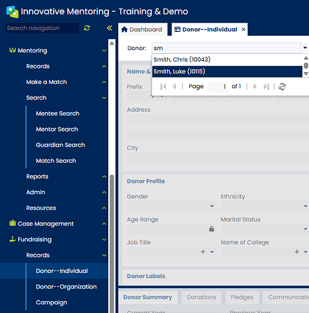Open Campaign in navigation
This screenshot has width=309, height=313.
point(51,302)
